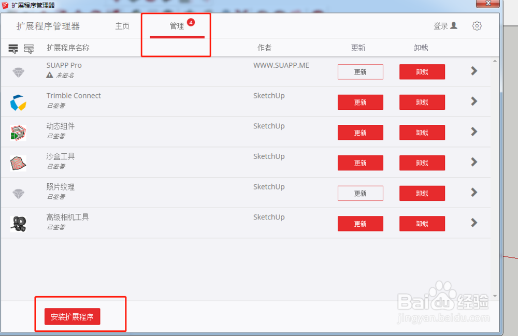518x336 pixels.
Task: Click 安装扩展程序 button
Action: [x=73, y=316]
